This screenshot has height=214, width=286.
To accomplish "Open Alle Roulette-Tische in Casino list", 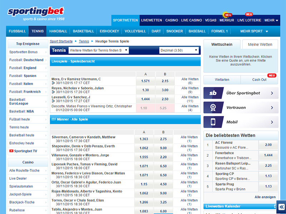I will tap(28, 170).
